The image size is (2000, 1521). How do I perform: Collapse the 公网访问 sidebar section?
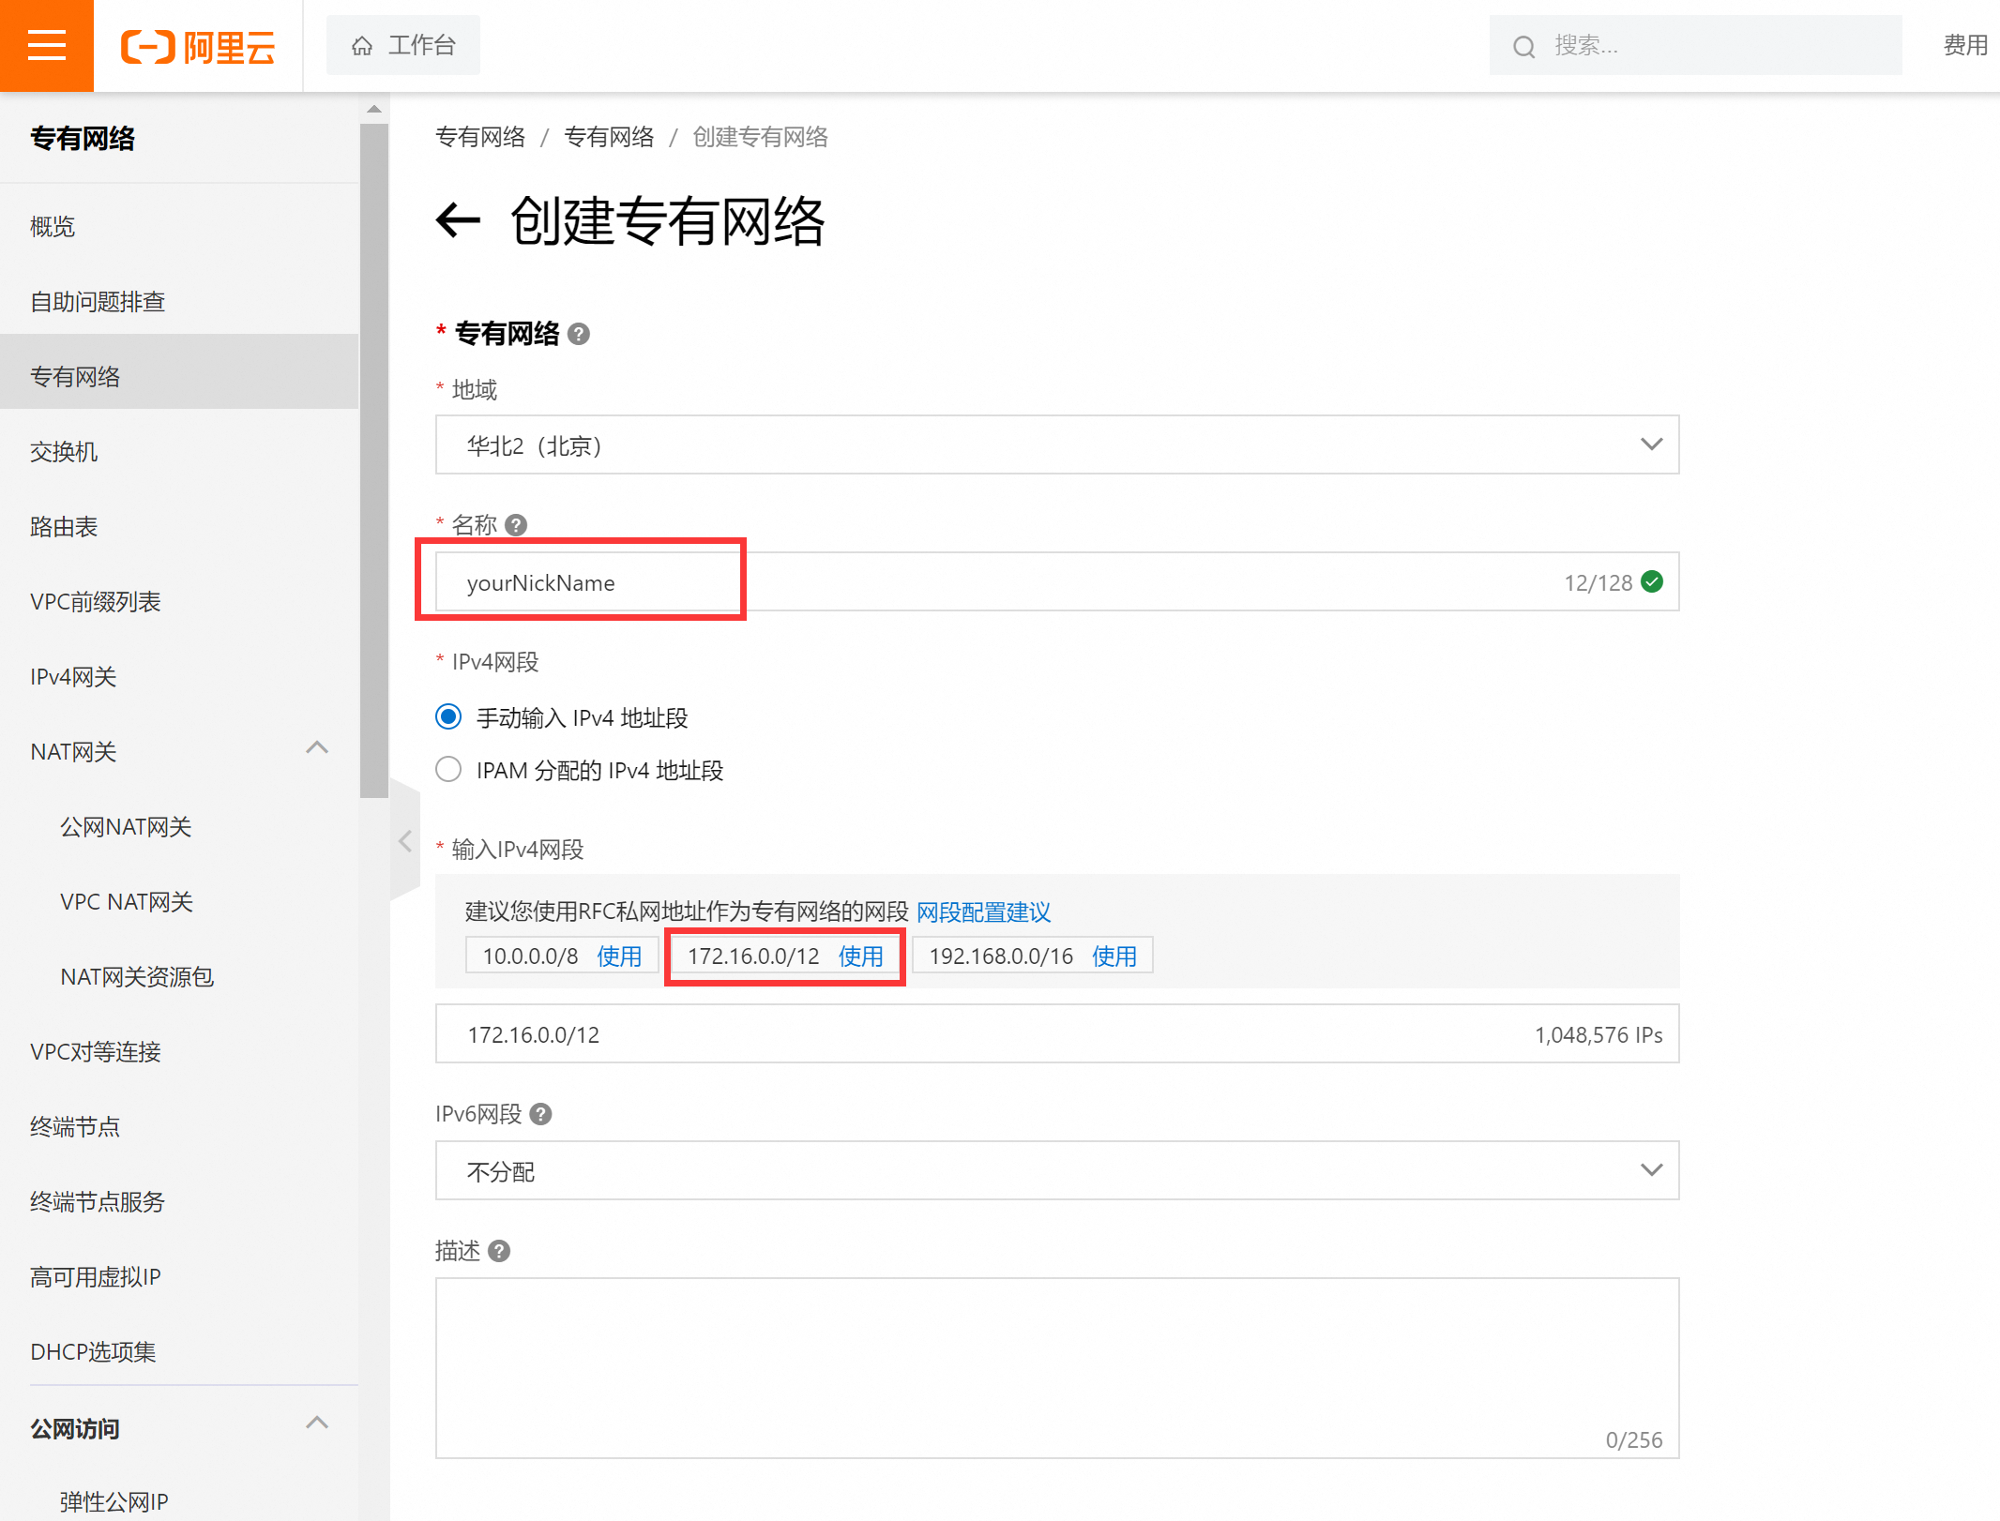317,1423
